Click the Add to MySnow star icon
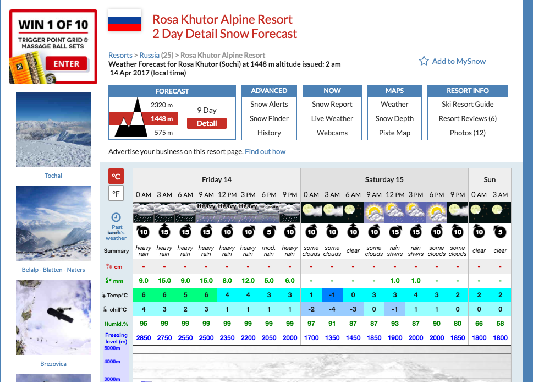533x382 pixels. [x=424, y=61]
